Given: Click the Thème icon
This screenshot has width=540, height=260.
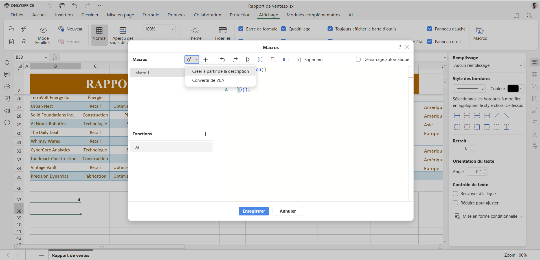Looking at the screenshot, I should pyautogui.click(x=195, y=30).
